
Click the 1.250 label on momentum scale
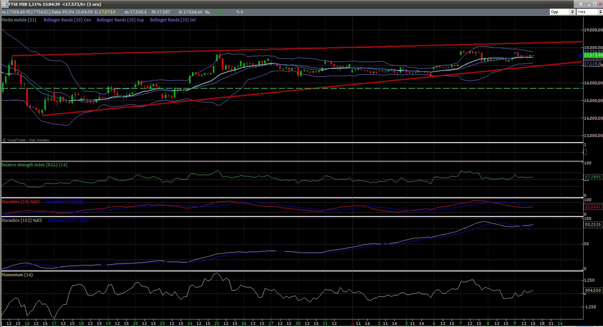pos(589,280)
